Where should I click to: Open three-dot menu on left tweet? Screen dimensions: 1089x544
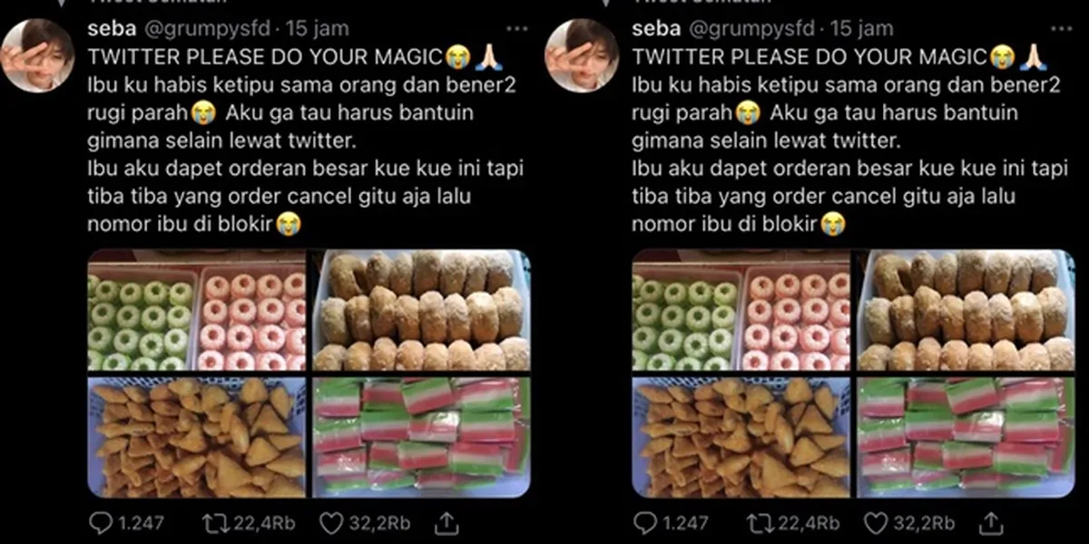(516, 29)
